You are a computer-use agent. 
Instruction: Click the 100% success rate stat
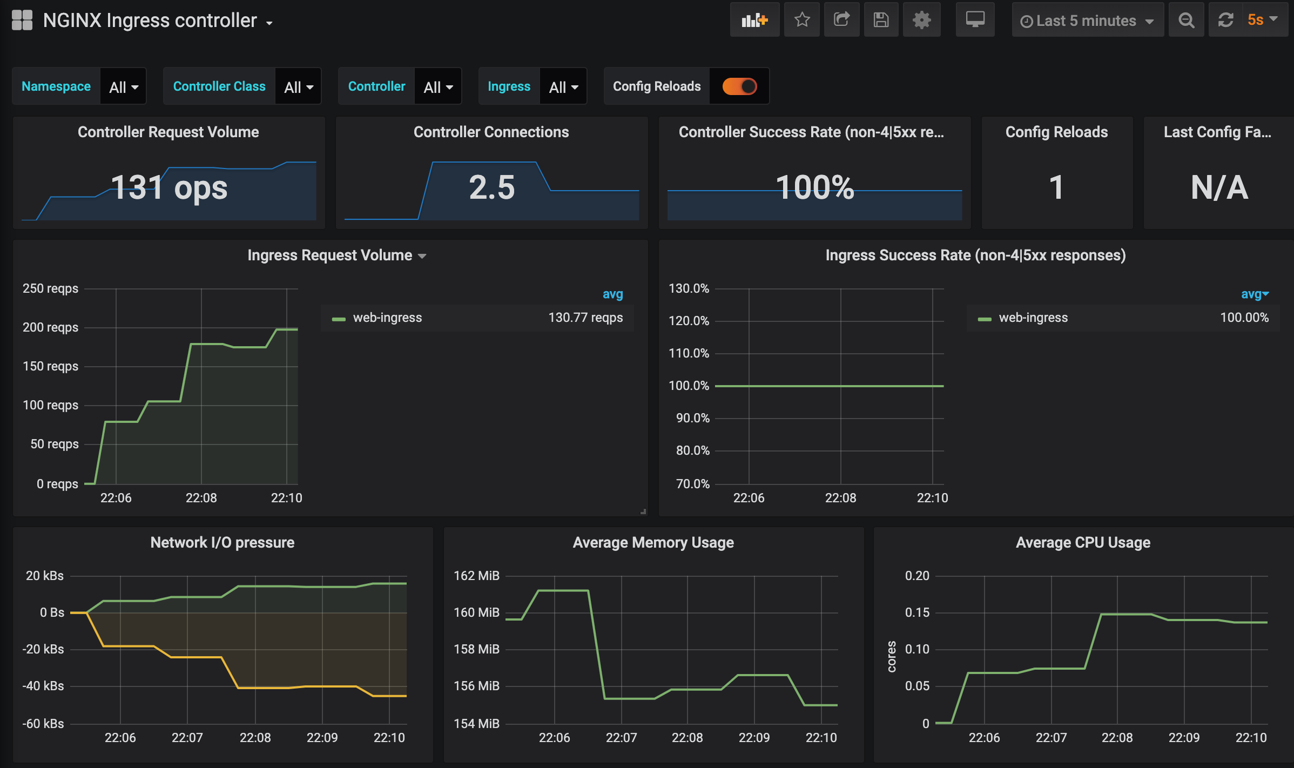point(815,188)
